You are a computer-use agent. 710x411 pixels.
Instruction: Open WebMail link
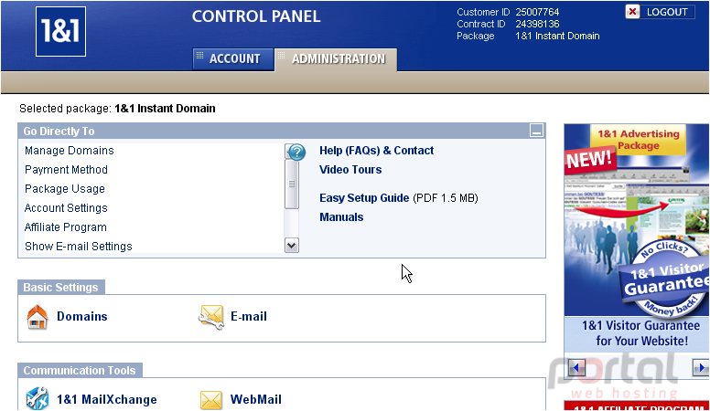(x=256, y=400)
